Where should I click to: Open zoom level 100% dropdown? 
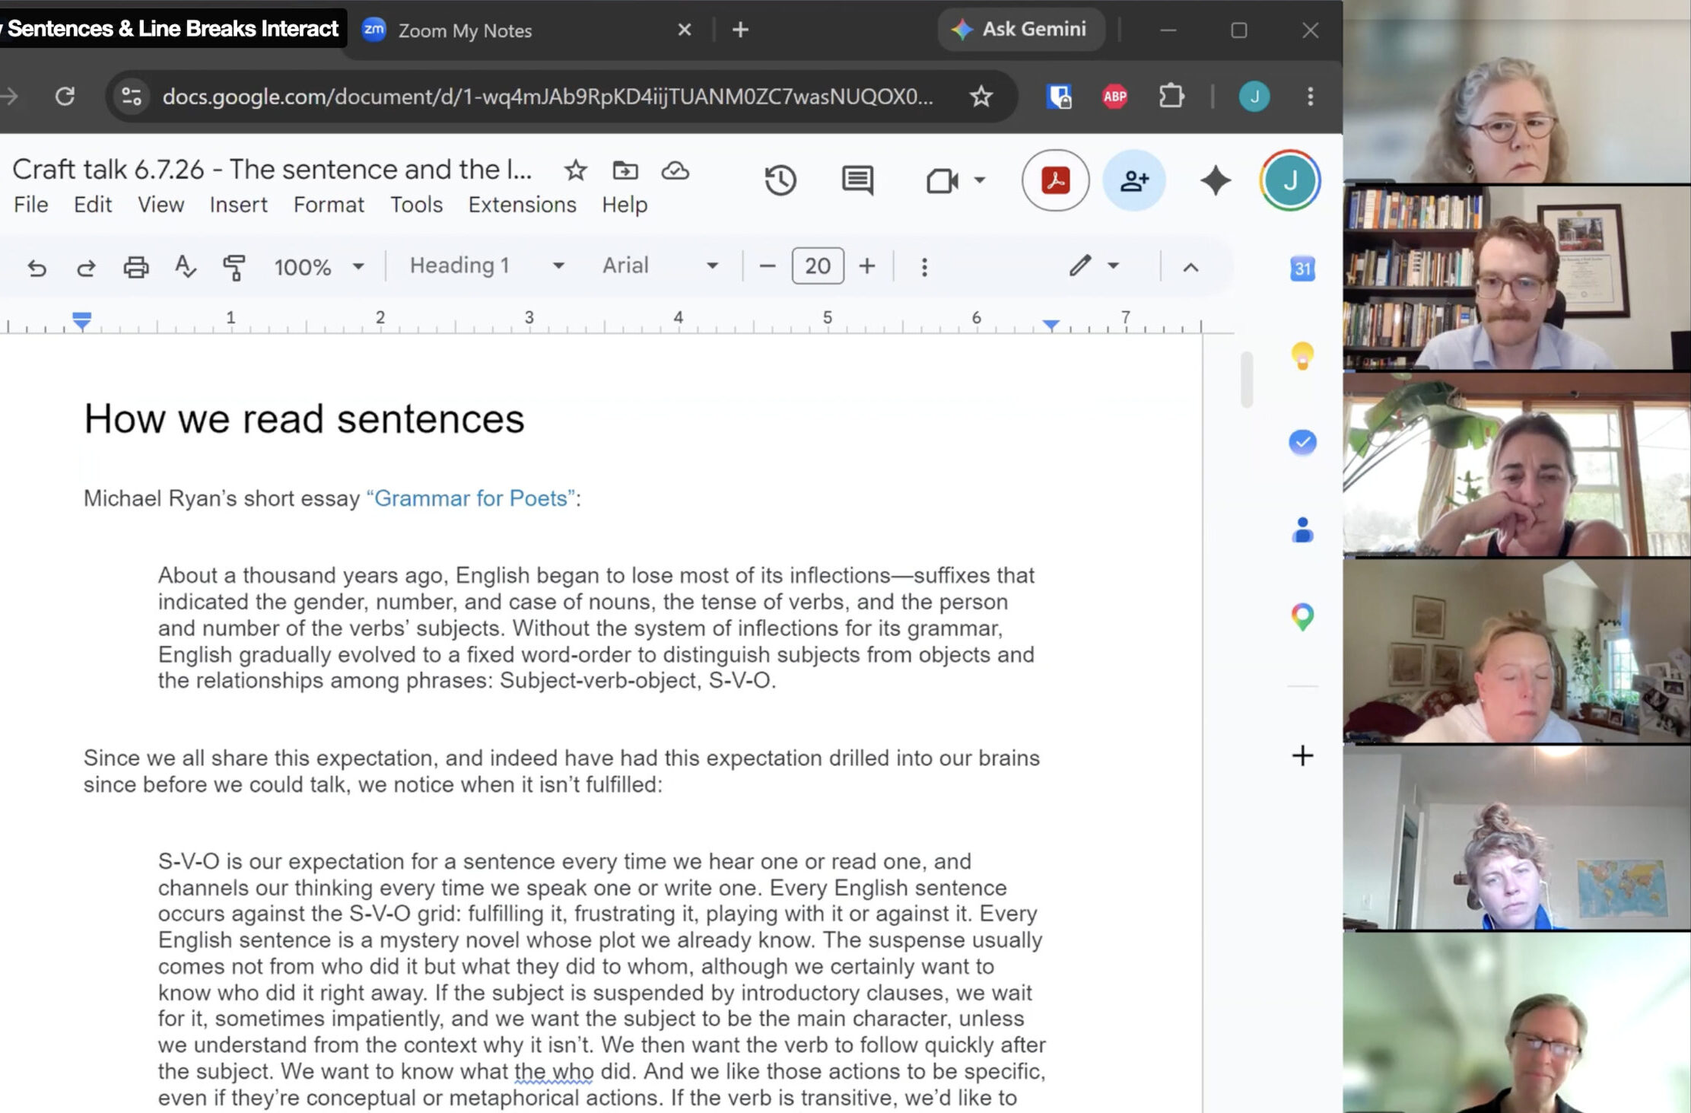pos(319,267)
